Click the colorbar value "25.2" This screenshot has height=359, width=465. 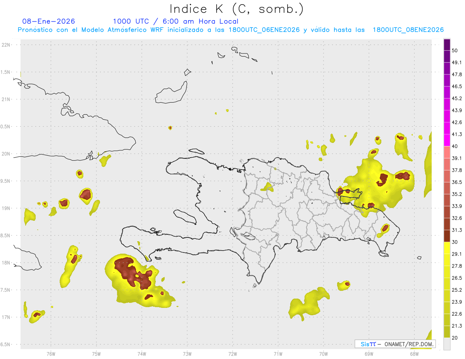[x=457, y=290]
